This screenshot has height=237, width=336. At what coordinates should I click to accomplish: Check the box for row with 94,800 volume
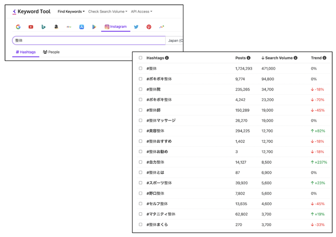coord(141,79)
